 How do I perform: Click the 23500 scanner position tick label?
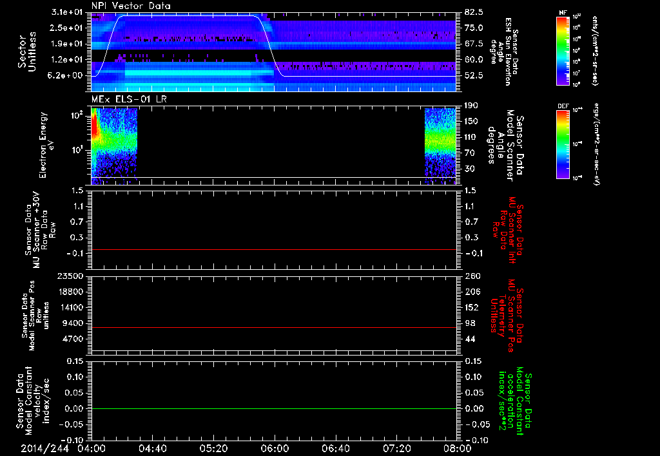point(70,276)
